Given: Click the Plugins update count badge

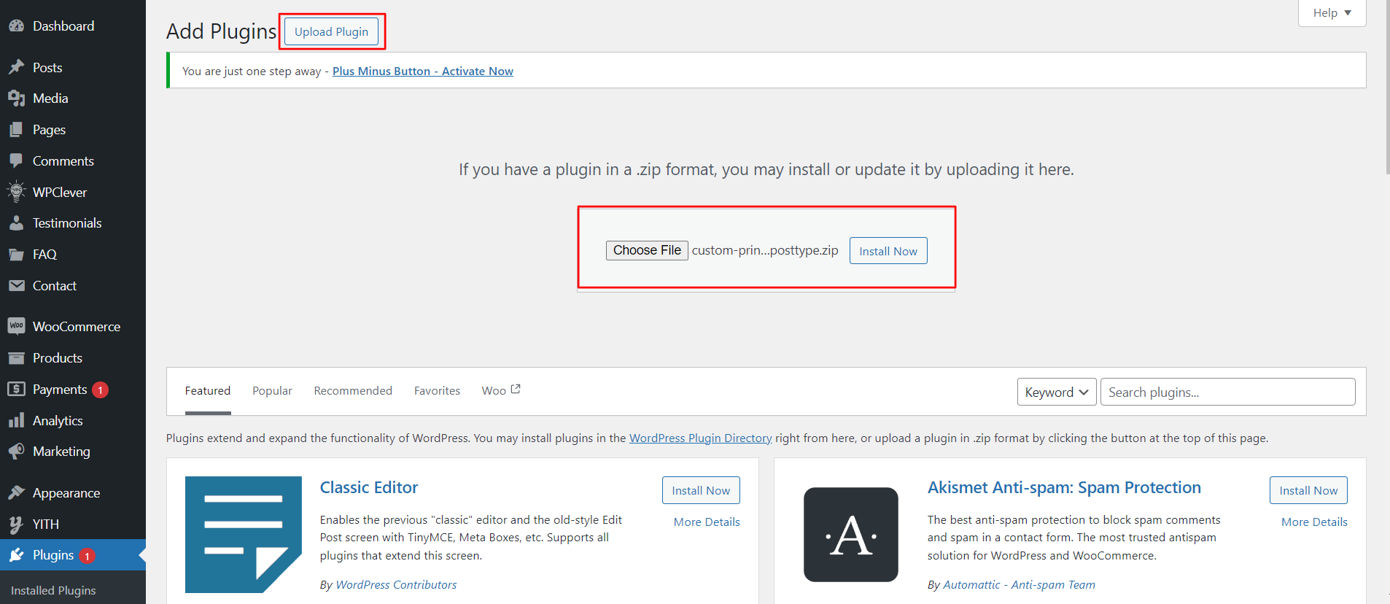Looking at the screenshot, I should click(87, 556).
